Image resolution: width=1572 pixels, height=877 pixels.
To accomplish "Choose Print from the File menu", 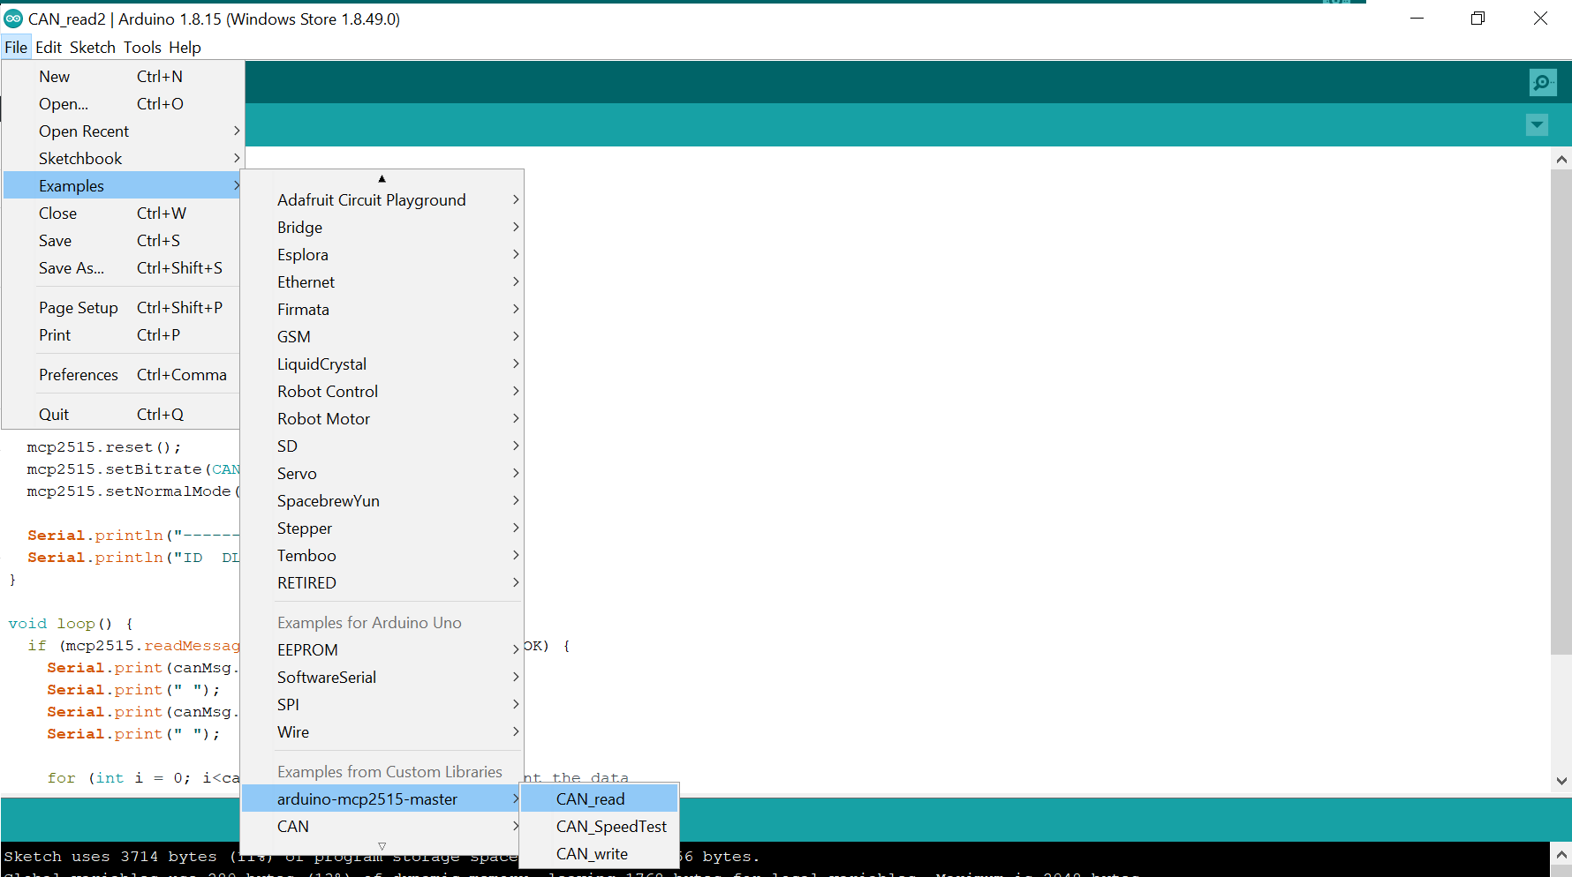I will (x=122, y=335).
